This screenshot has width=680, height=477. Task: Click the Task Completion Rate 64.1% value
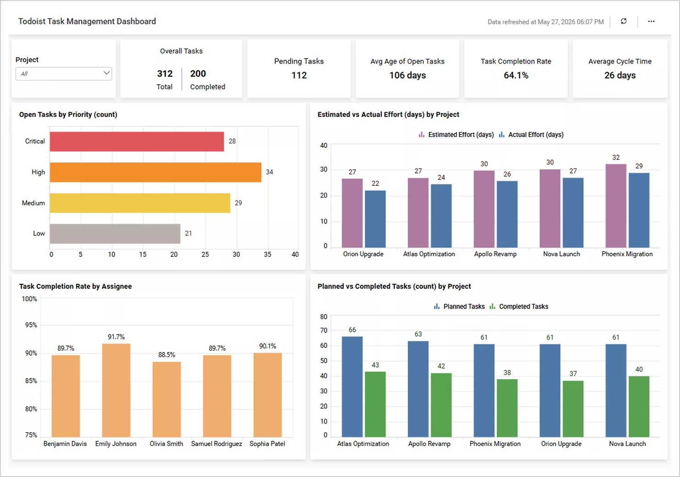[516, 75]
